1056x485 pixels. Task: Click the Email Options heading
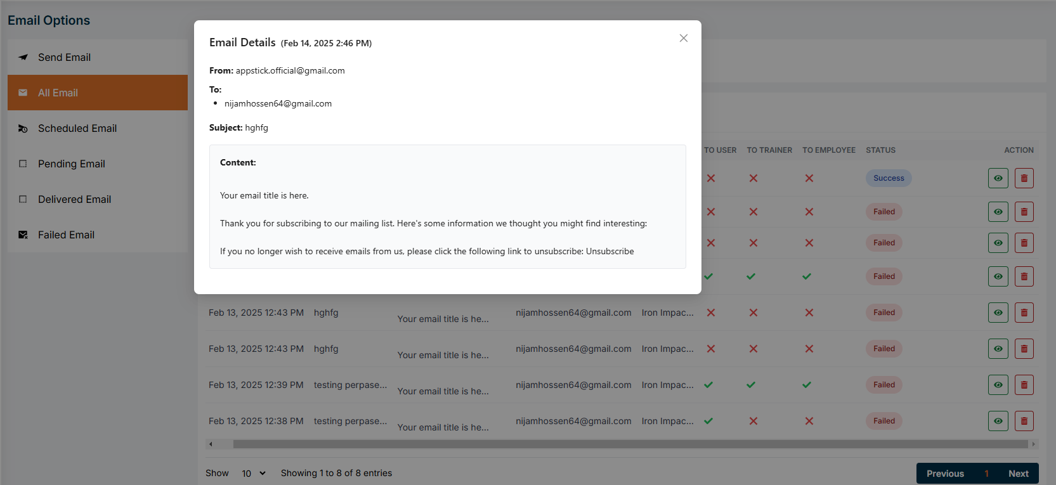click(49, 20)
